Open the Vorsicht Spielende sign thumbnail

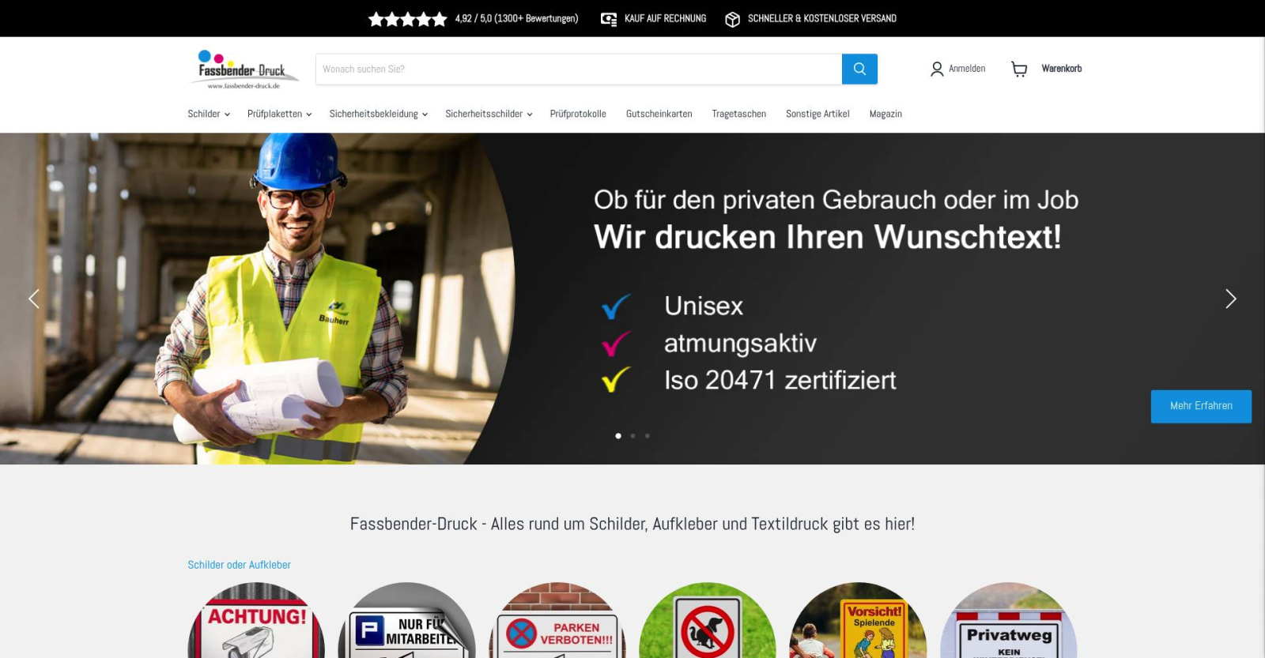coord(858,620)
